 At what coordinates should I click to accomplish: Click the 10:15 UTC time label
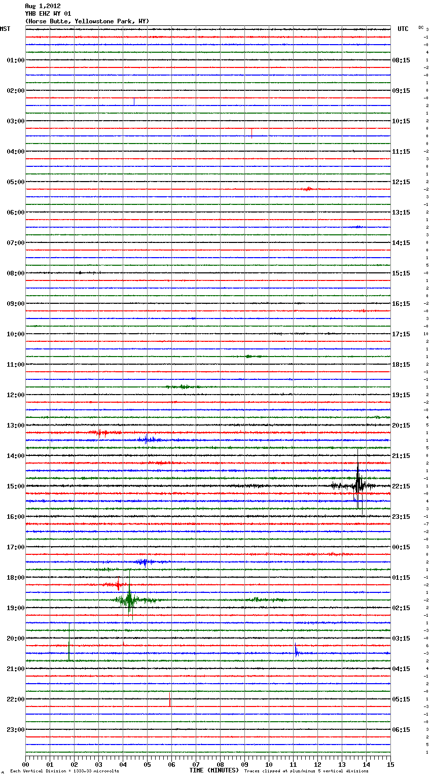click(401, 121)
